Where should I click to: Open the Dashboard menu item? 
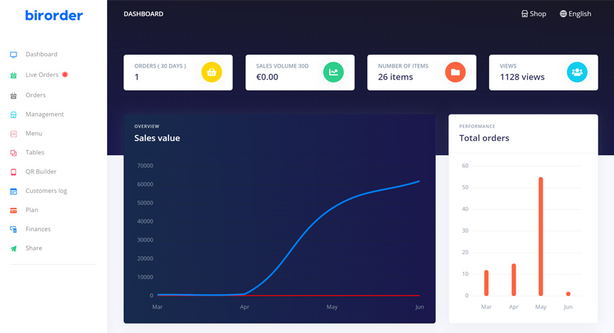click(x=41, y=54)
